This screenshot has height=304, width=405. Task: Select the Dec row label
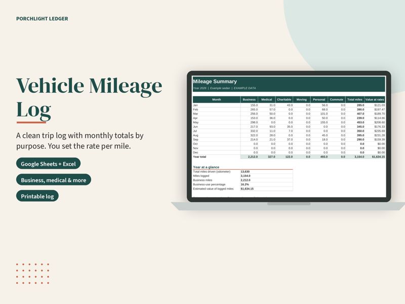pyautogui.click(x=195, y=153)
